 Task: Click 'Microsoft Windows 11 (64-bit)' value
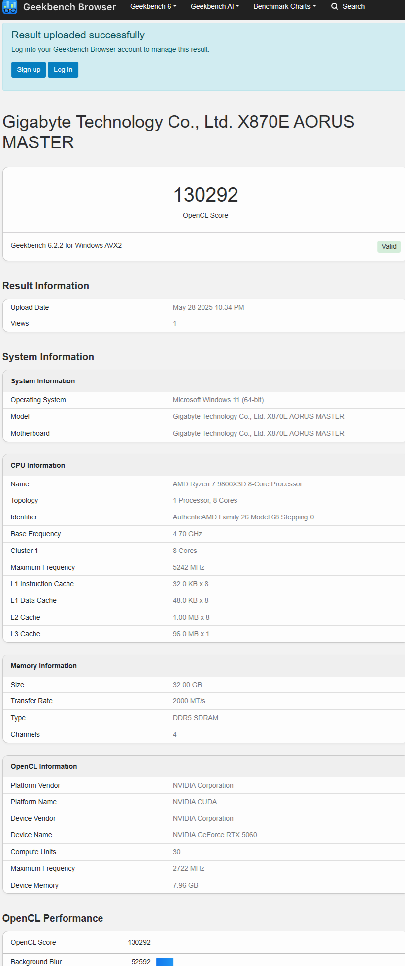pyautogui.click(x=218, y=400)
